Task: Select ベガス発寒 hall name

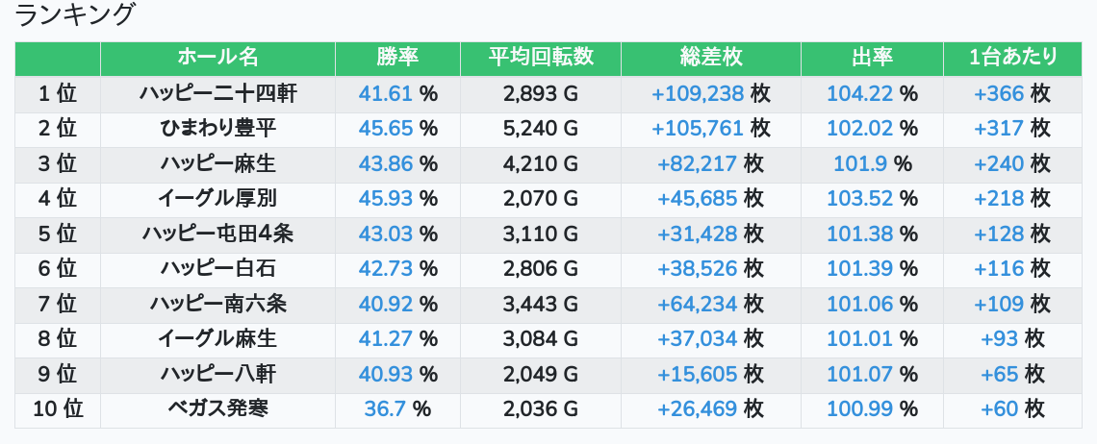Action: click(x=217, y=409)
